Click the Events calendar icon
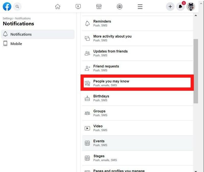This screenshot has width=204, height=172. click(87, 143)
